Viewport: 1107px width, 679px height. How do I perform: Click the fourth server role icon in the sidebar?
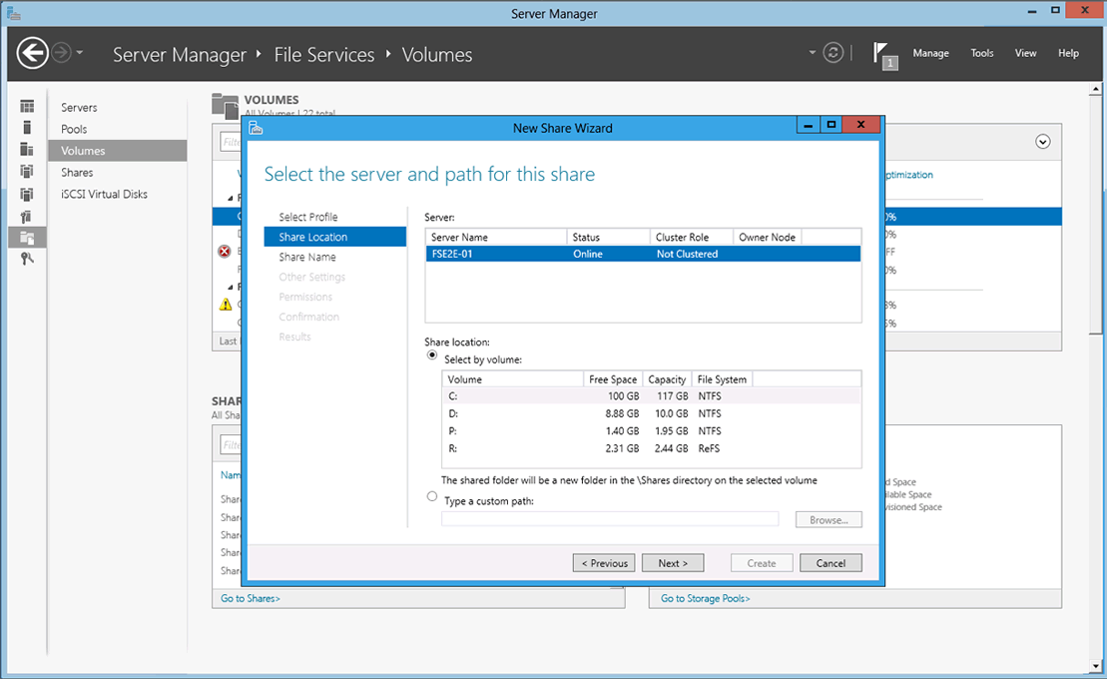click(27, 171)
